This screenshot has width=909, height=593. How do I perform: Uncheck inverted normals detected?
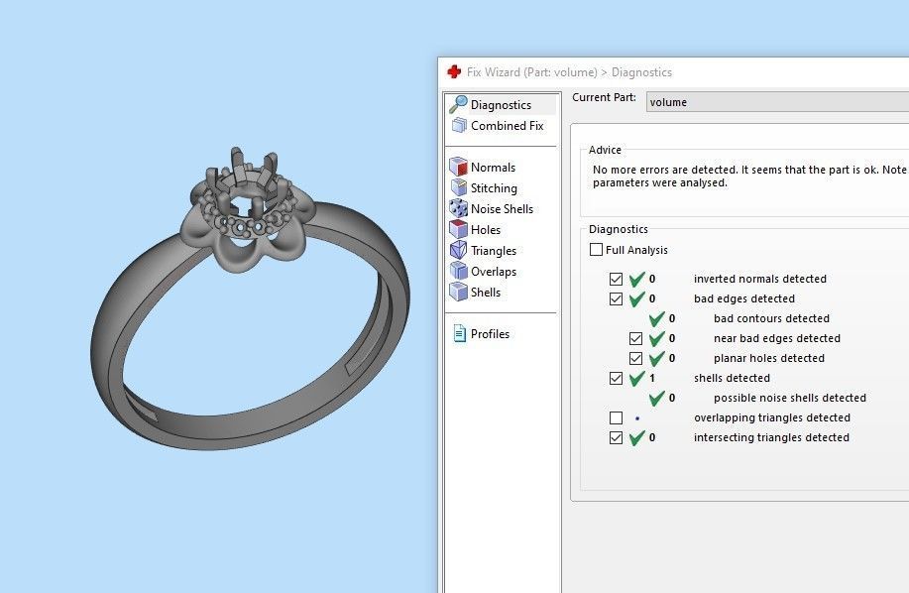pyautogui.click(x=617, y=279)
